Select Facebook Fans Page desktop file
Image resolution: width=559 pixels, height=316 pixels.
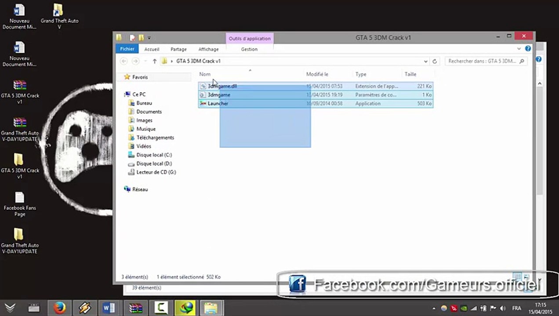click(x=20, y=205)
